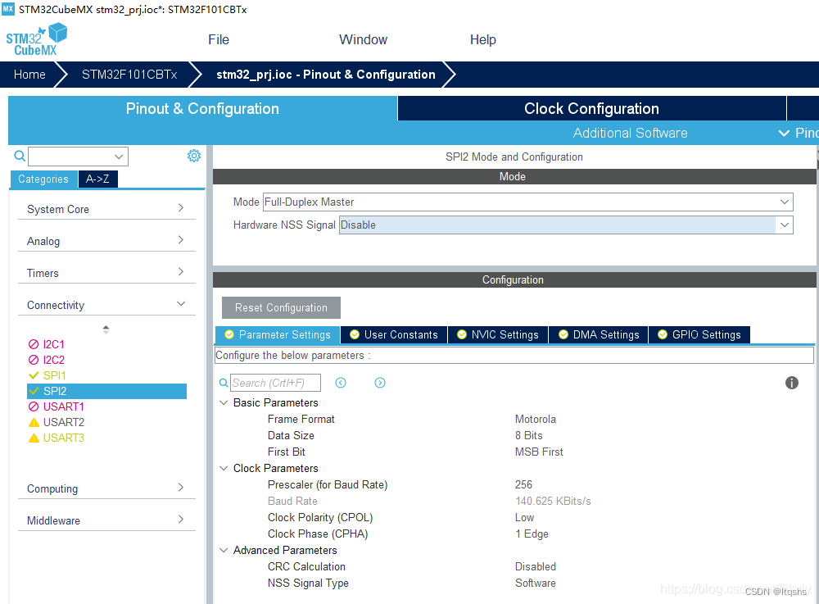
Task: Select USART3 peripheral in Connectivity list
Action: (x=56, y=438)
